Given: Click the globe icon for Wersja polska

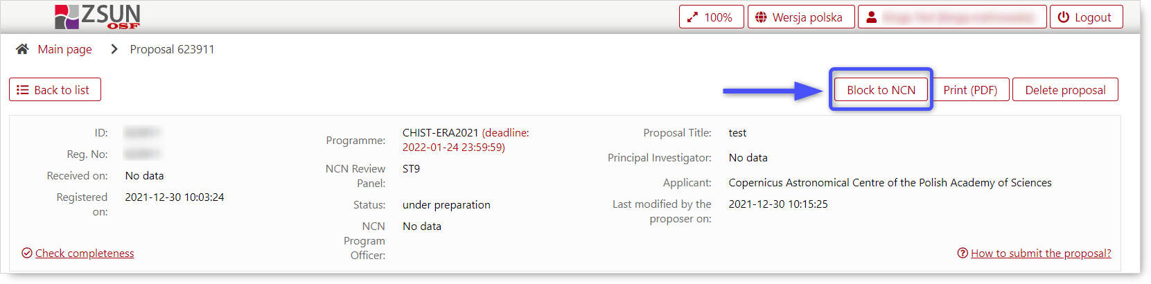Looking at the screenshot, I should pyautogui.click(x=761, y=17).
